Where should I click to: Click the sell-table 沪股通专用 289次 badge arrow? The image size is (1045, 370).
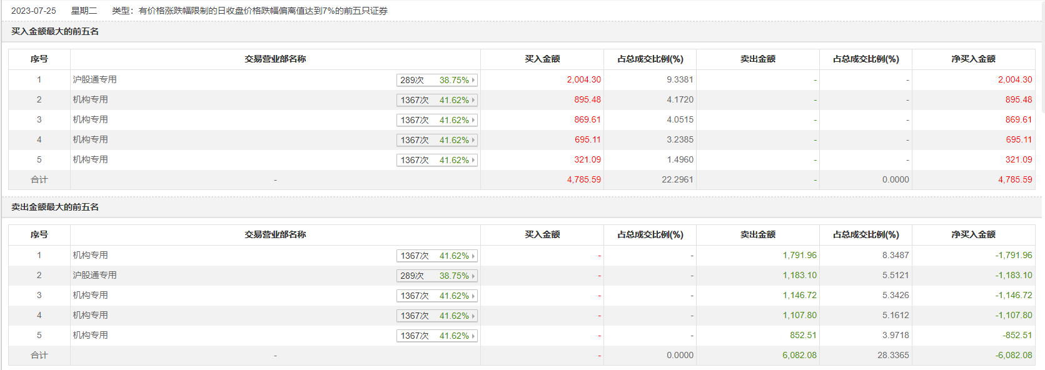click(x=473, y=276)
